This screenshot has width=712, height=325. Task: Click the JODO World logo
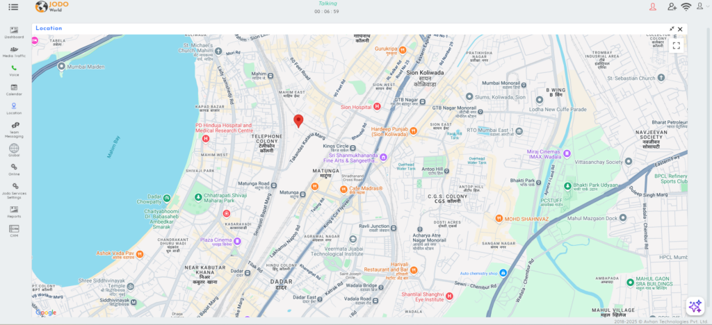pyautogui.click(x=51, y=6)
